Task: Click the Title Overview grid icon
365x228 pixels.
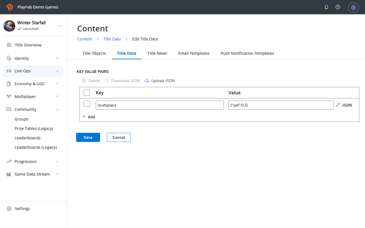Action: pyautogui.click(x=9, y=45)
